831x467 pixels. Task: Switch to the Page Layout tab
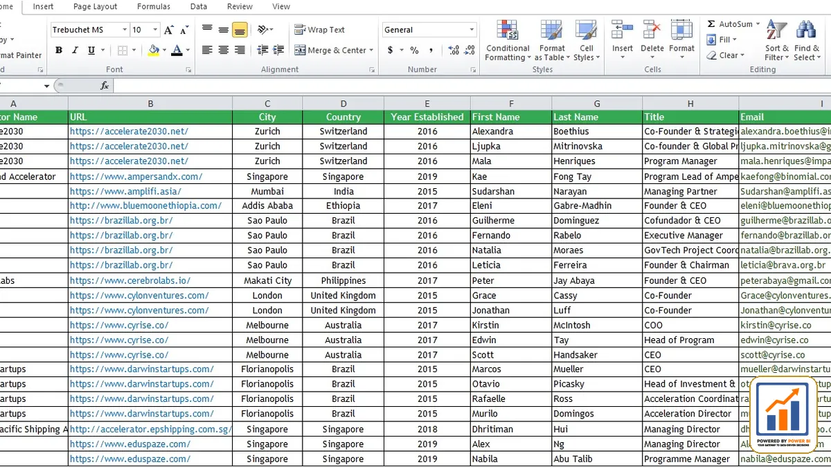[96, 7]
